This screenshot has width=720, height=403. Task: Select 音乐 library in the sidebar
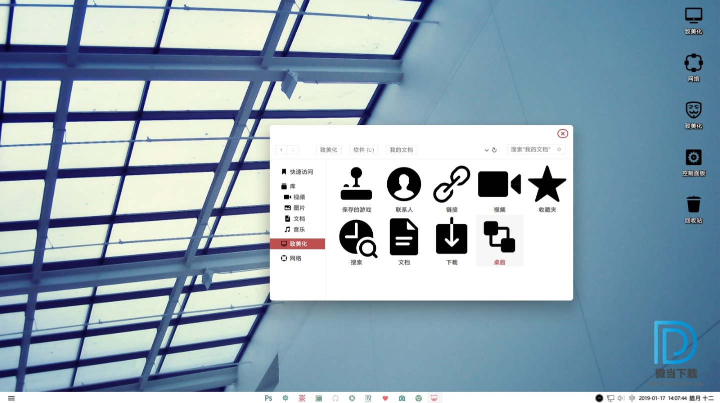(295, 229)
